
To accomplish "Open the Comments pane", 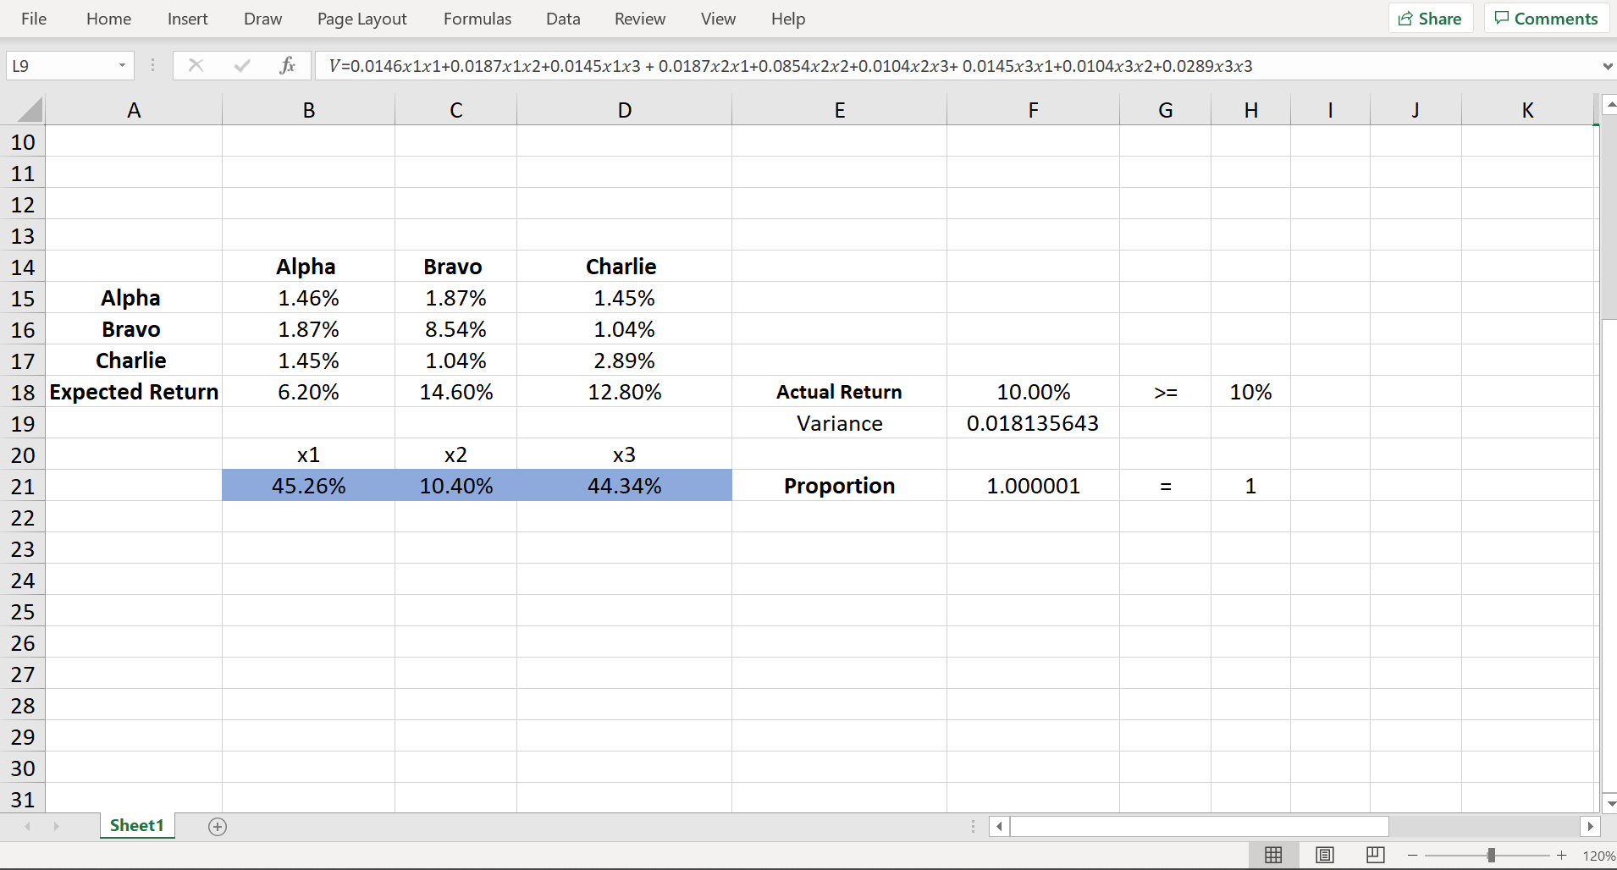I will point(1545,18).
